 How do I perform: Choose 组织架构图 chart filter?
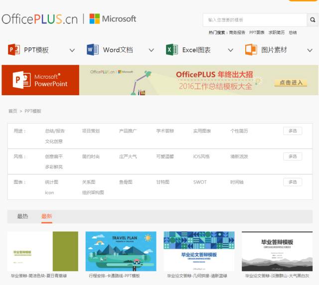(93, 192)
